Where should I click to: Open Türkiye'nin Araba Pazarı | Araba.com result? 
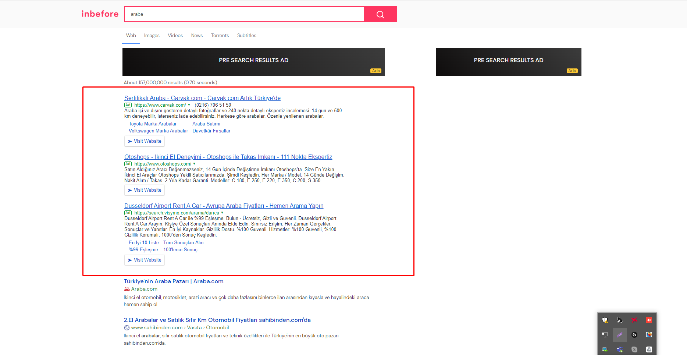174,281
